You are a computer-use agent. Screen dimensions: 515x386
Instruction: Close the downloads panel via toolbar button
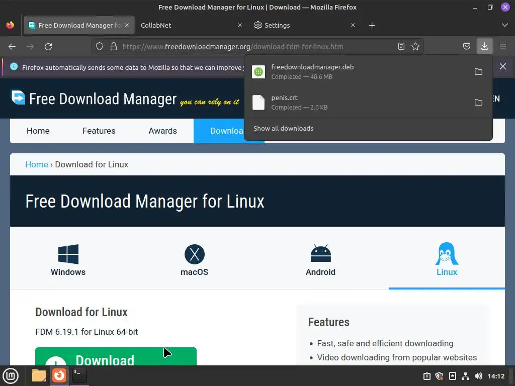pos(484,46)
